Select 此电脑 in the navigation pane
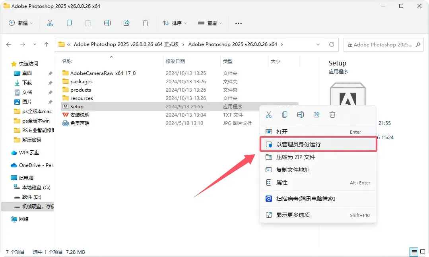 click(22, 178)
